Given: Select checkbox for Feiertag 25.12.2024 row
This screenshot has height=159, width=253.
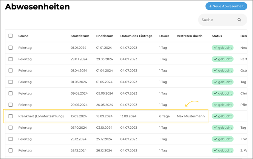Looking at the screenshot, I should tap(11, 139).
